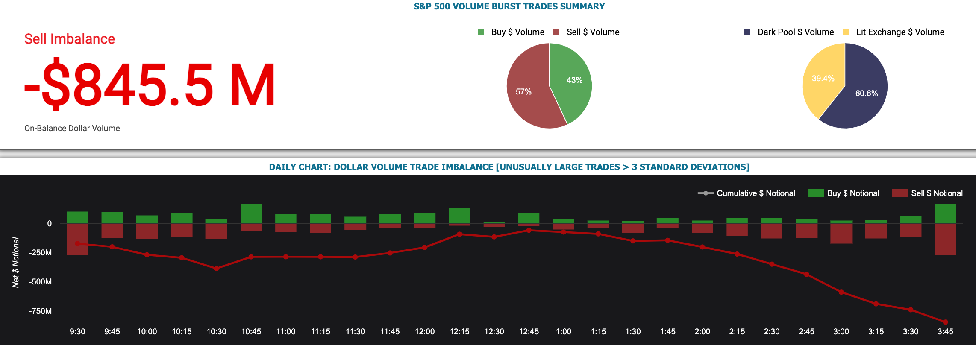Click the Daily Chart dollar volume title

pos(509,167)
